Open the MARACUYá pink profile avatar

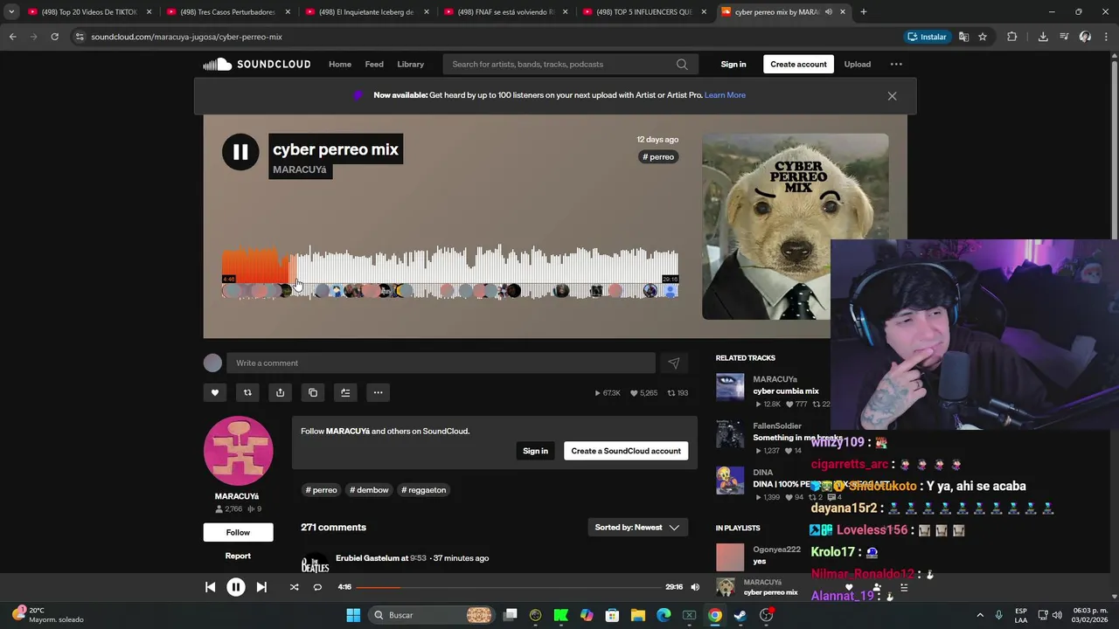pos(238,451)
